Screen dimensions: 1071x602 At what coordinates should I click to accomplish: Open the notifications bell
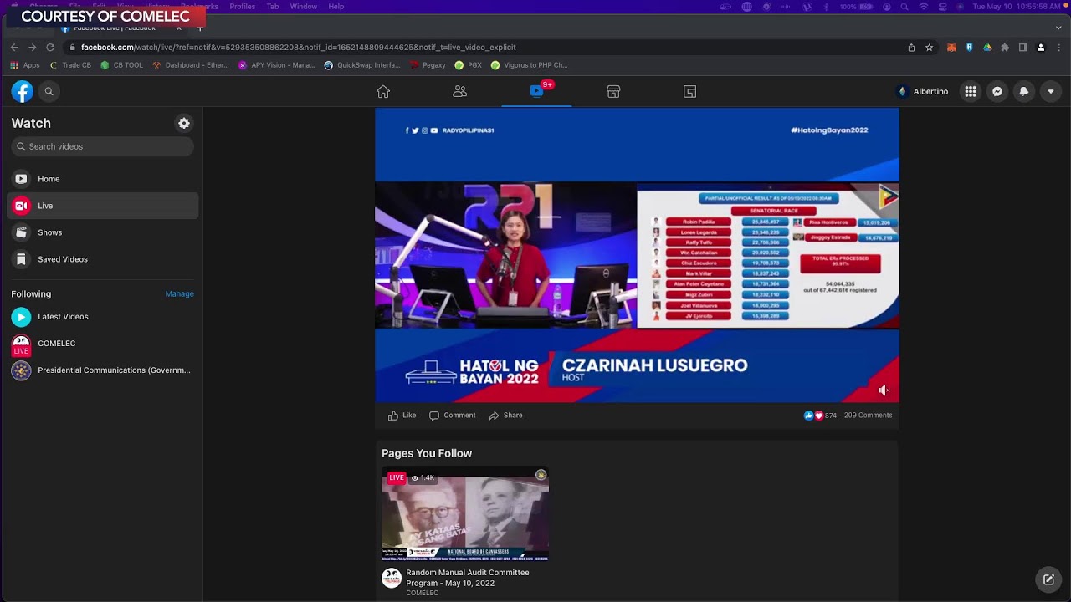(x=1024, y=91)
